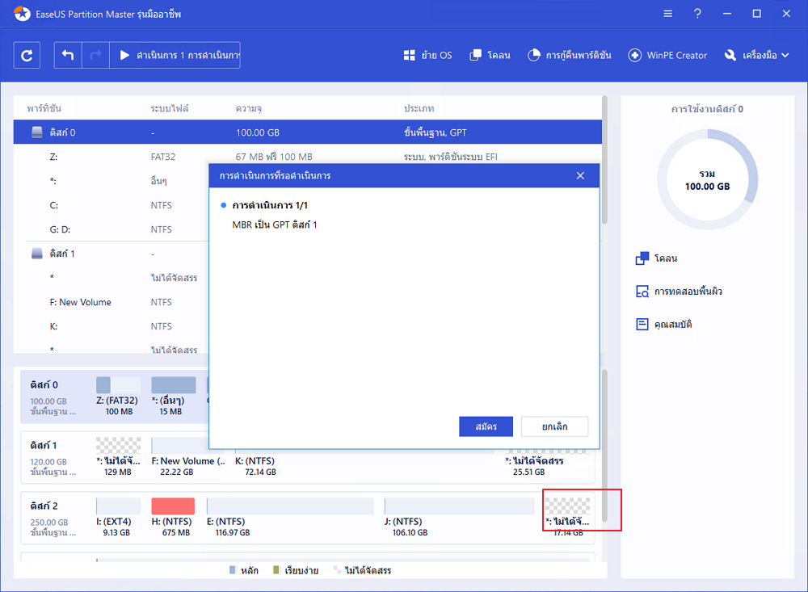Open help via the question mark icon
The height and width of the screenshot is (592, 808).
pyautogui.click(x=697, y=14)
